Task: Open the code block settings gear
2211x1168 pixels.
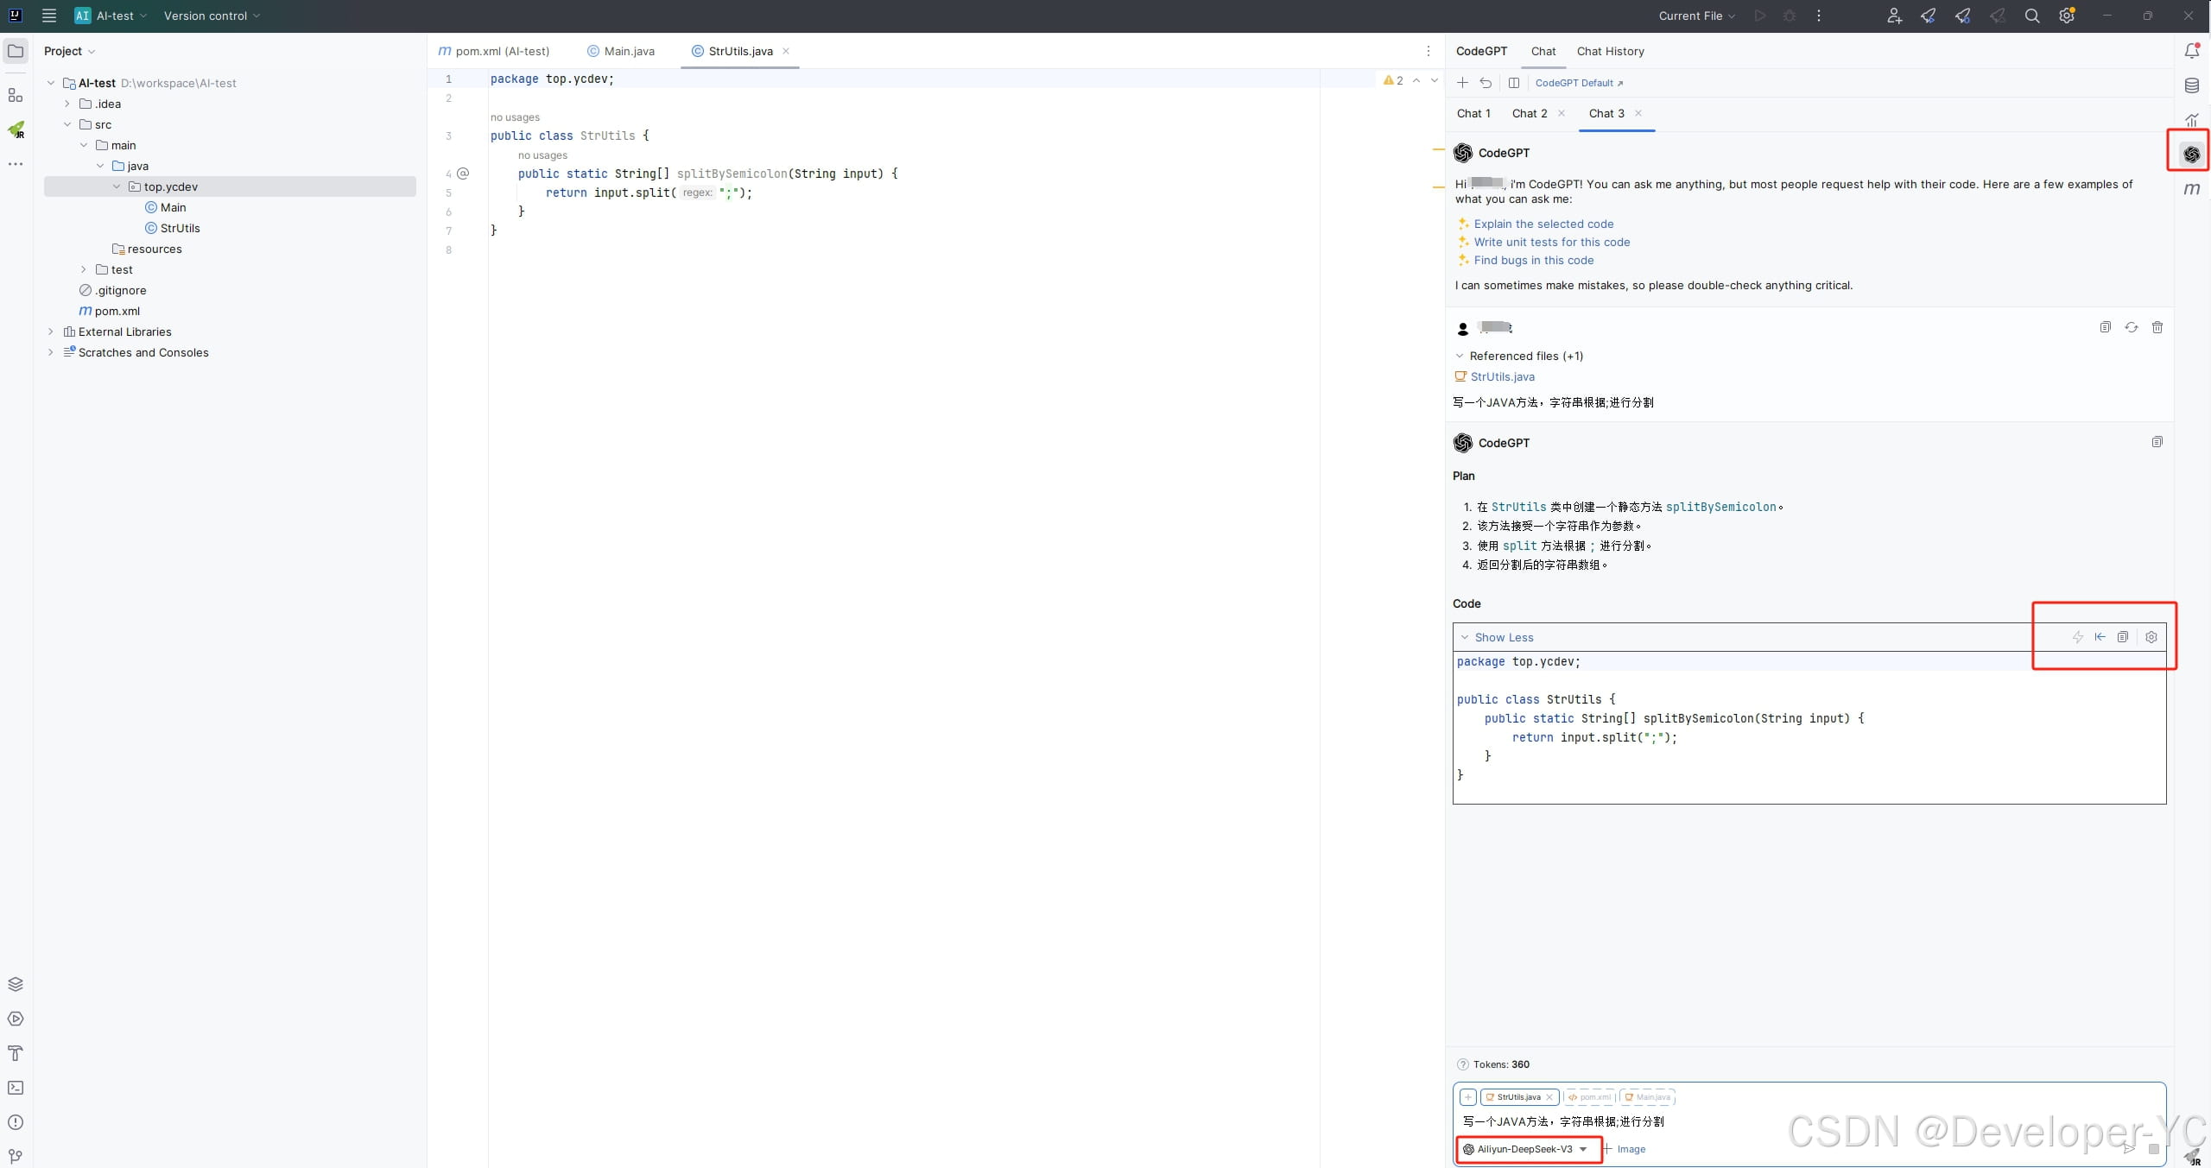Action: tap(2151, 637)
